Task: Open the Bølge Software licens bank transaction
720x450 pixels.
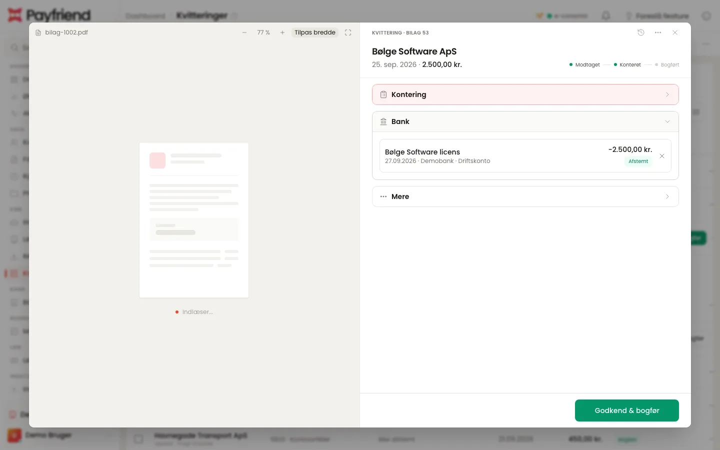Action: click(x=525, y=156)
